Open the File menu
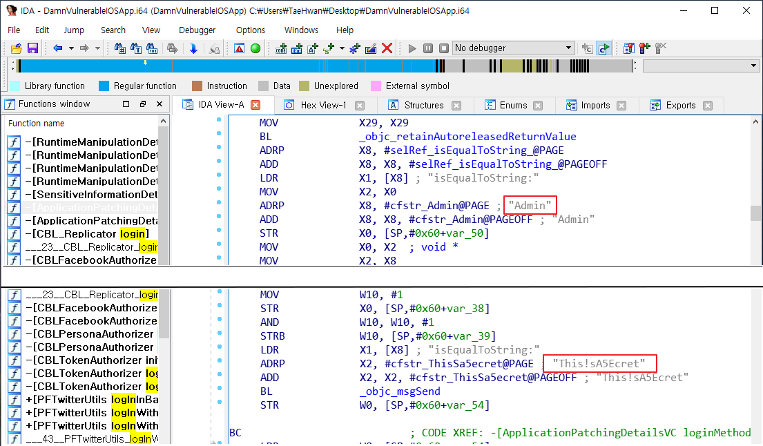 [x=14, y=30]
